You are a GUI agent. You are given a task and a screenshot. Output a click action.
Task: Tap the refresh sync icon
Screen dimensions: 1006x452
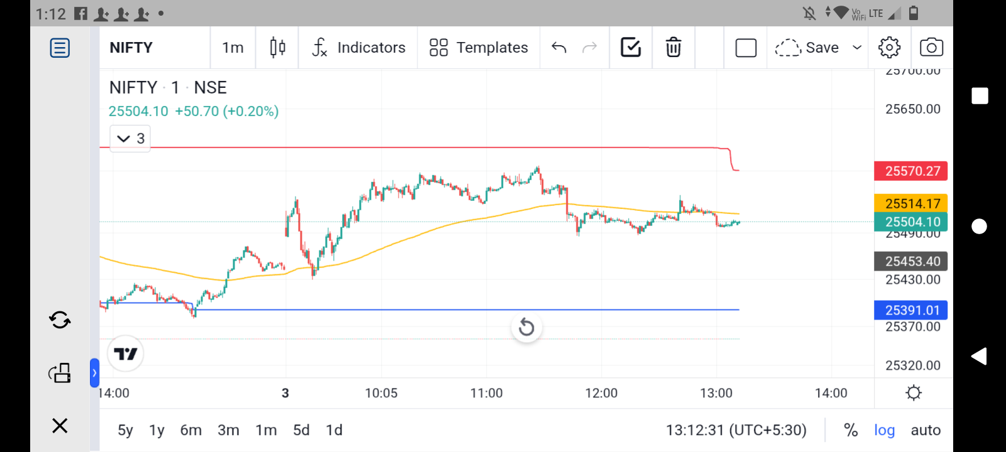(60, 320)
